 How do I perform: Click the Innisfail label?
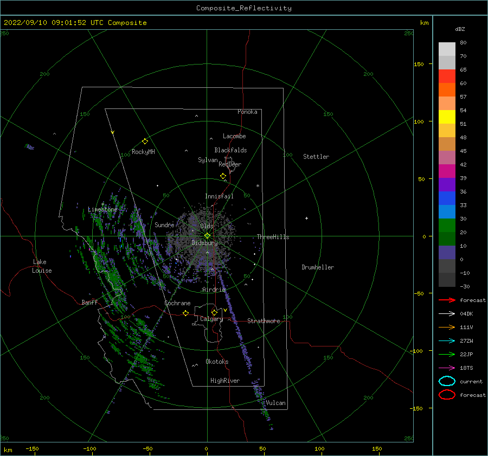(x=219, y=196)
